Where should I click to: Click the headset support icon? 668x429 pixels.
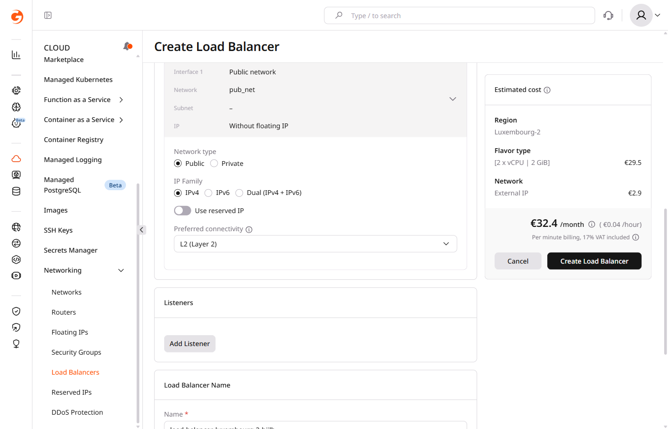(608, 15)
